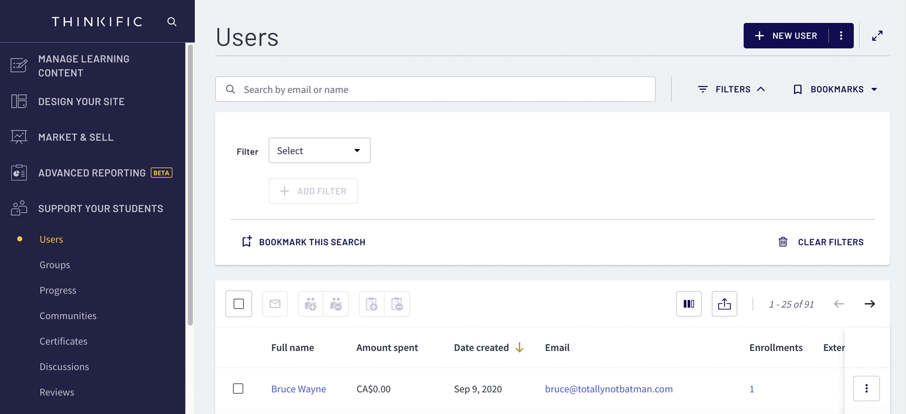Check the box for Bruce Wayne
Viewport: 906px width, 414px height.
pos(238,389)
